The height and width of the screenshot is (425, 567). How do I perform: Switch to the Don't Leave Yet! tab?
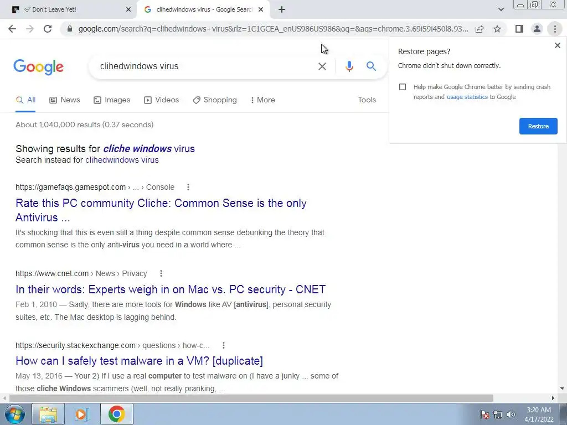pos(69,10)
